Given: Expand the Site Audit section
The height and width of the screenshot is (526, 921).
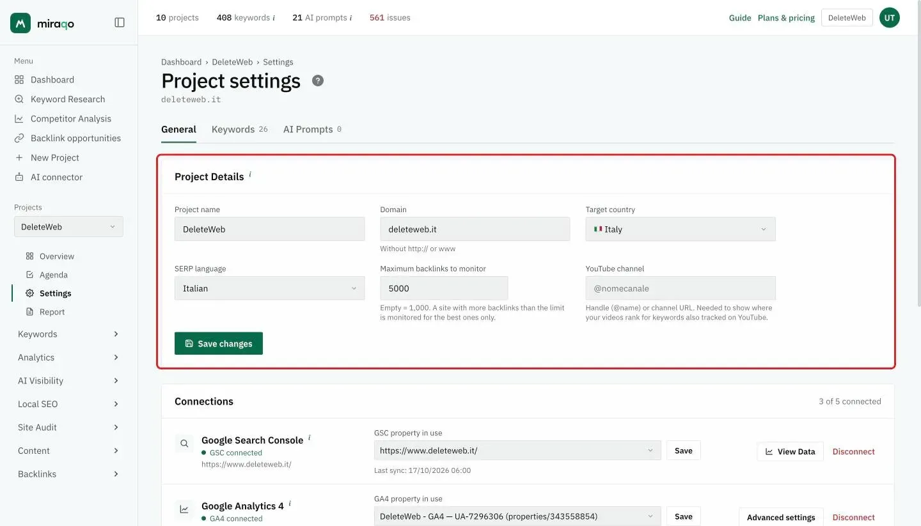Looking at the screenshot, I should point(68,428).
